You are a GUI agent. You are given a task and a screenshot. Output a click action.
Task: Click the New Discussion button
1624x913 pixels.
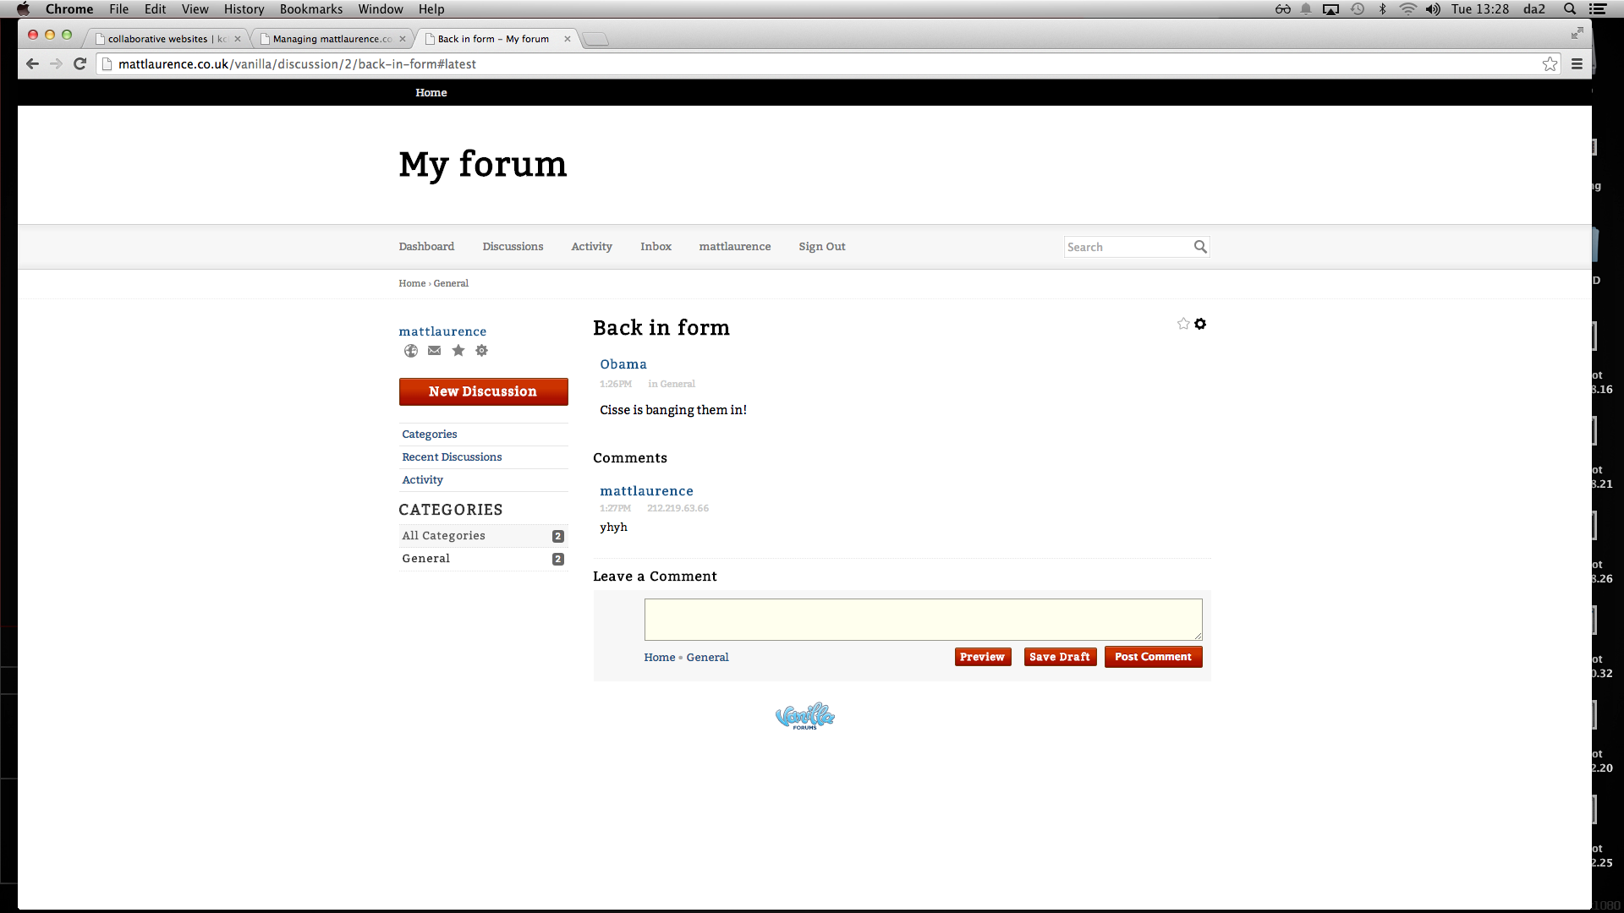[x=483, y=391]
